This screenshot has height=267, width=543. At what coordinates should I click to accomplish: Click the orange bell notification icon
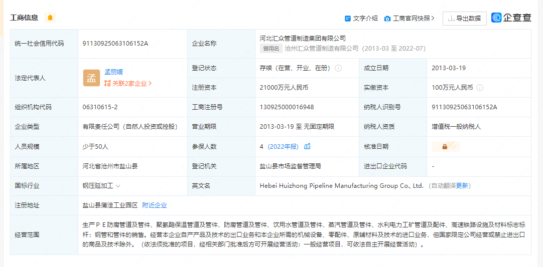pyautogui.click(x=50, y=18)
